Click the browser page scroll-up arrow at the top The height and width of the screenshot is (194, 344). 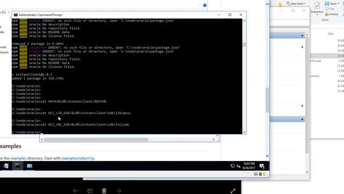tap(267, 4)
